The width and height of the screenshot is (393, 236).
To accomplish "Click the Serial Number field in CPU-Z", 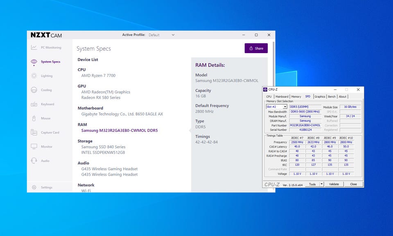I will 305,130.
